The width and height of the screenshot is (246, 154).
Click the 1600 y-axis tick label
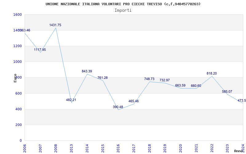point(18,14)
